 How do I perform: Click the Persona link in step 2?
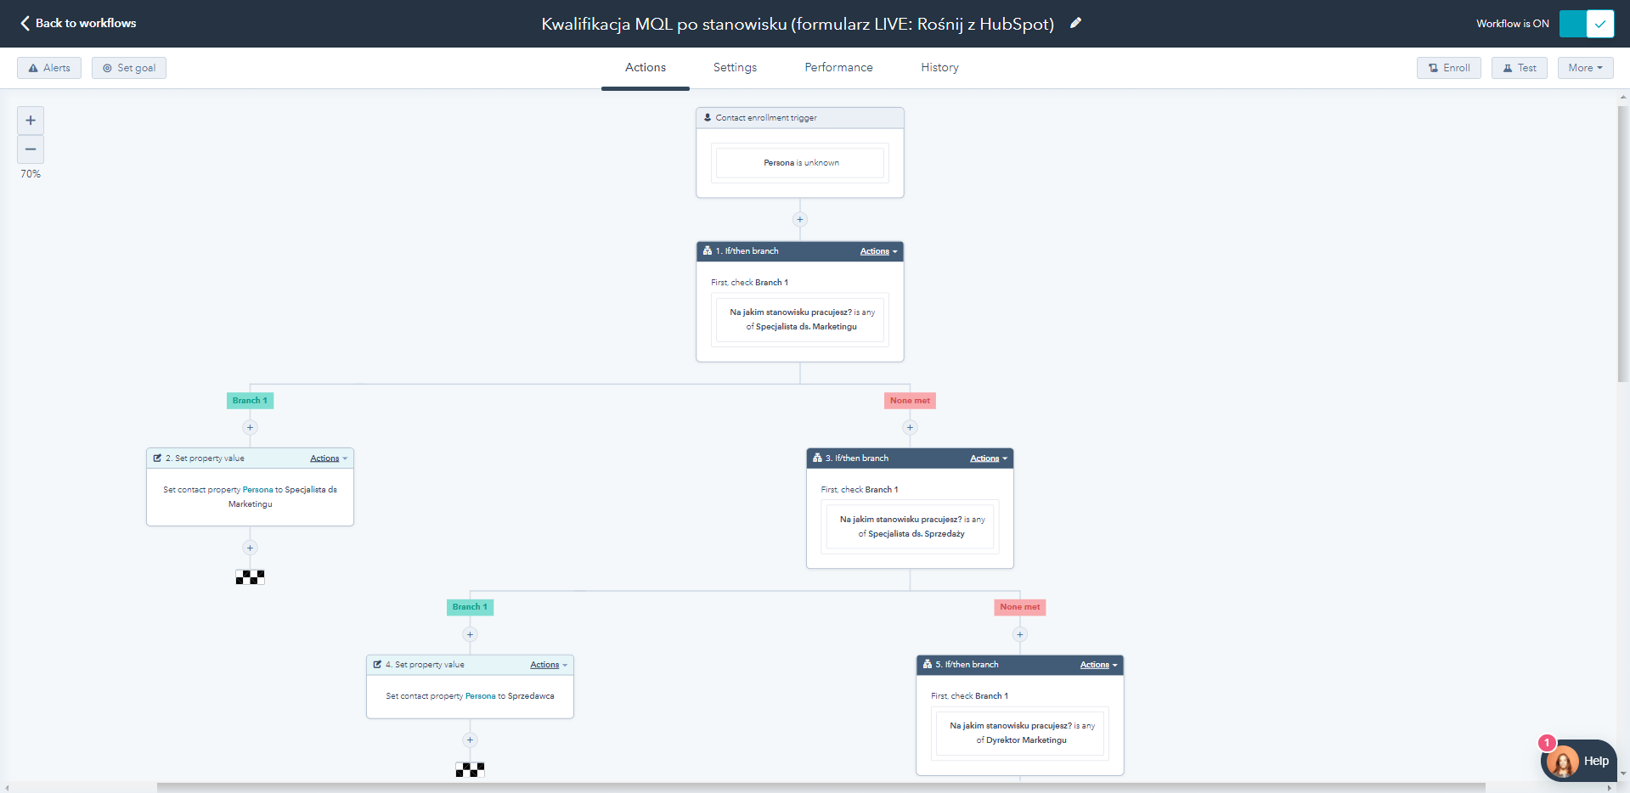click(257, 490)
